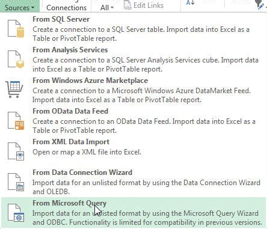Click the Analysis Services cube icon

pyautogui.click(x=16, y=60)
